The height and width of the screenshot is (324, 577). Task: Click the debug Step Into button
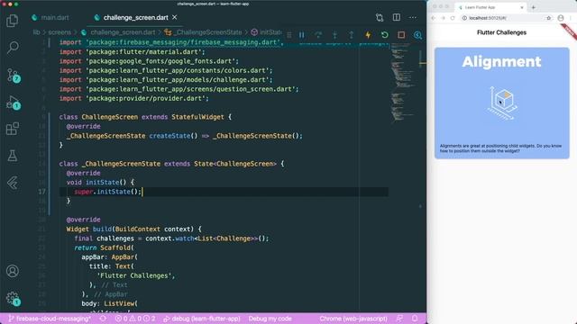334,35
